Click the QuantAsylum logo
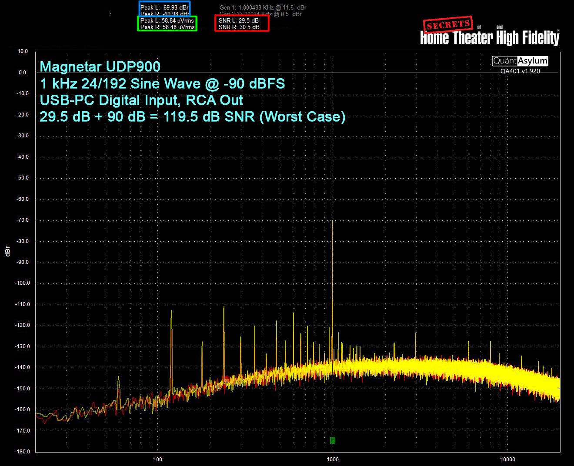This screenshot has height=466, width=574. [520, 61]
